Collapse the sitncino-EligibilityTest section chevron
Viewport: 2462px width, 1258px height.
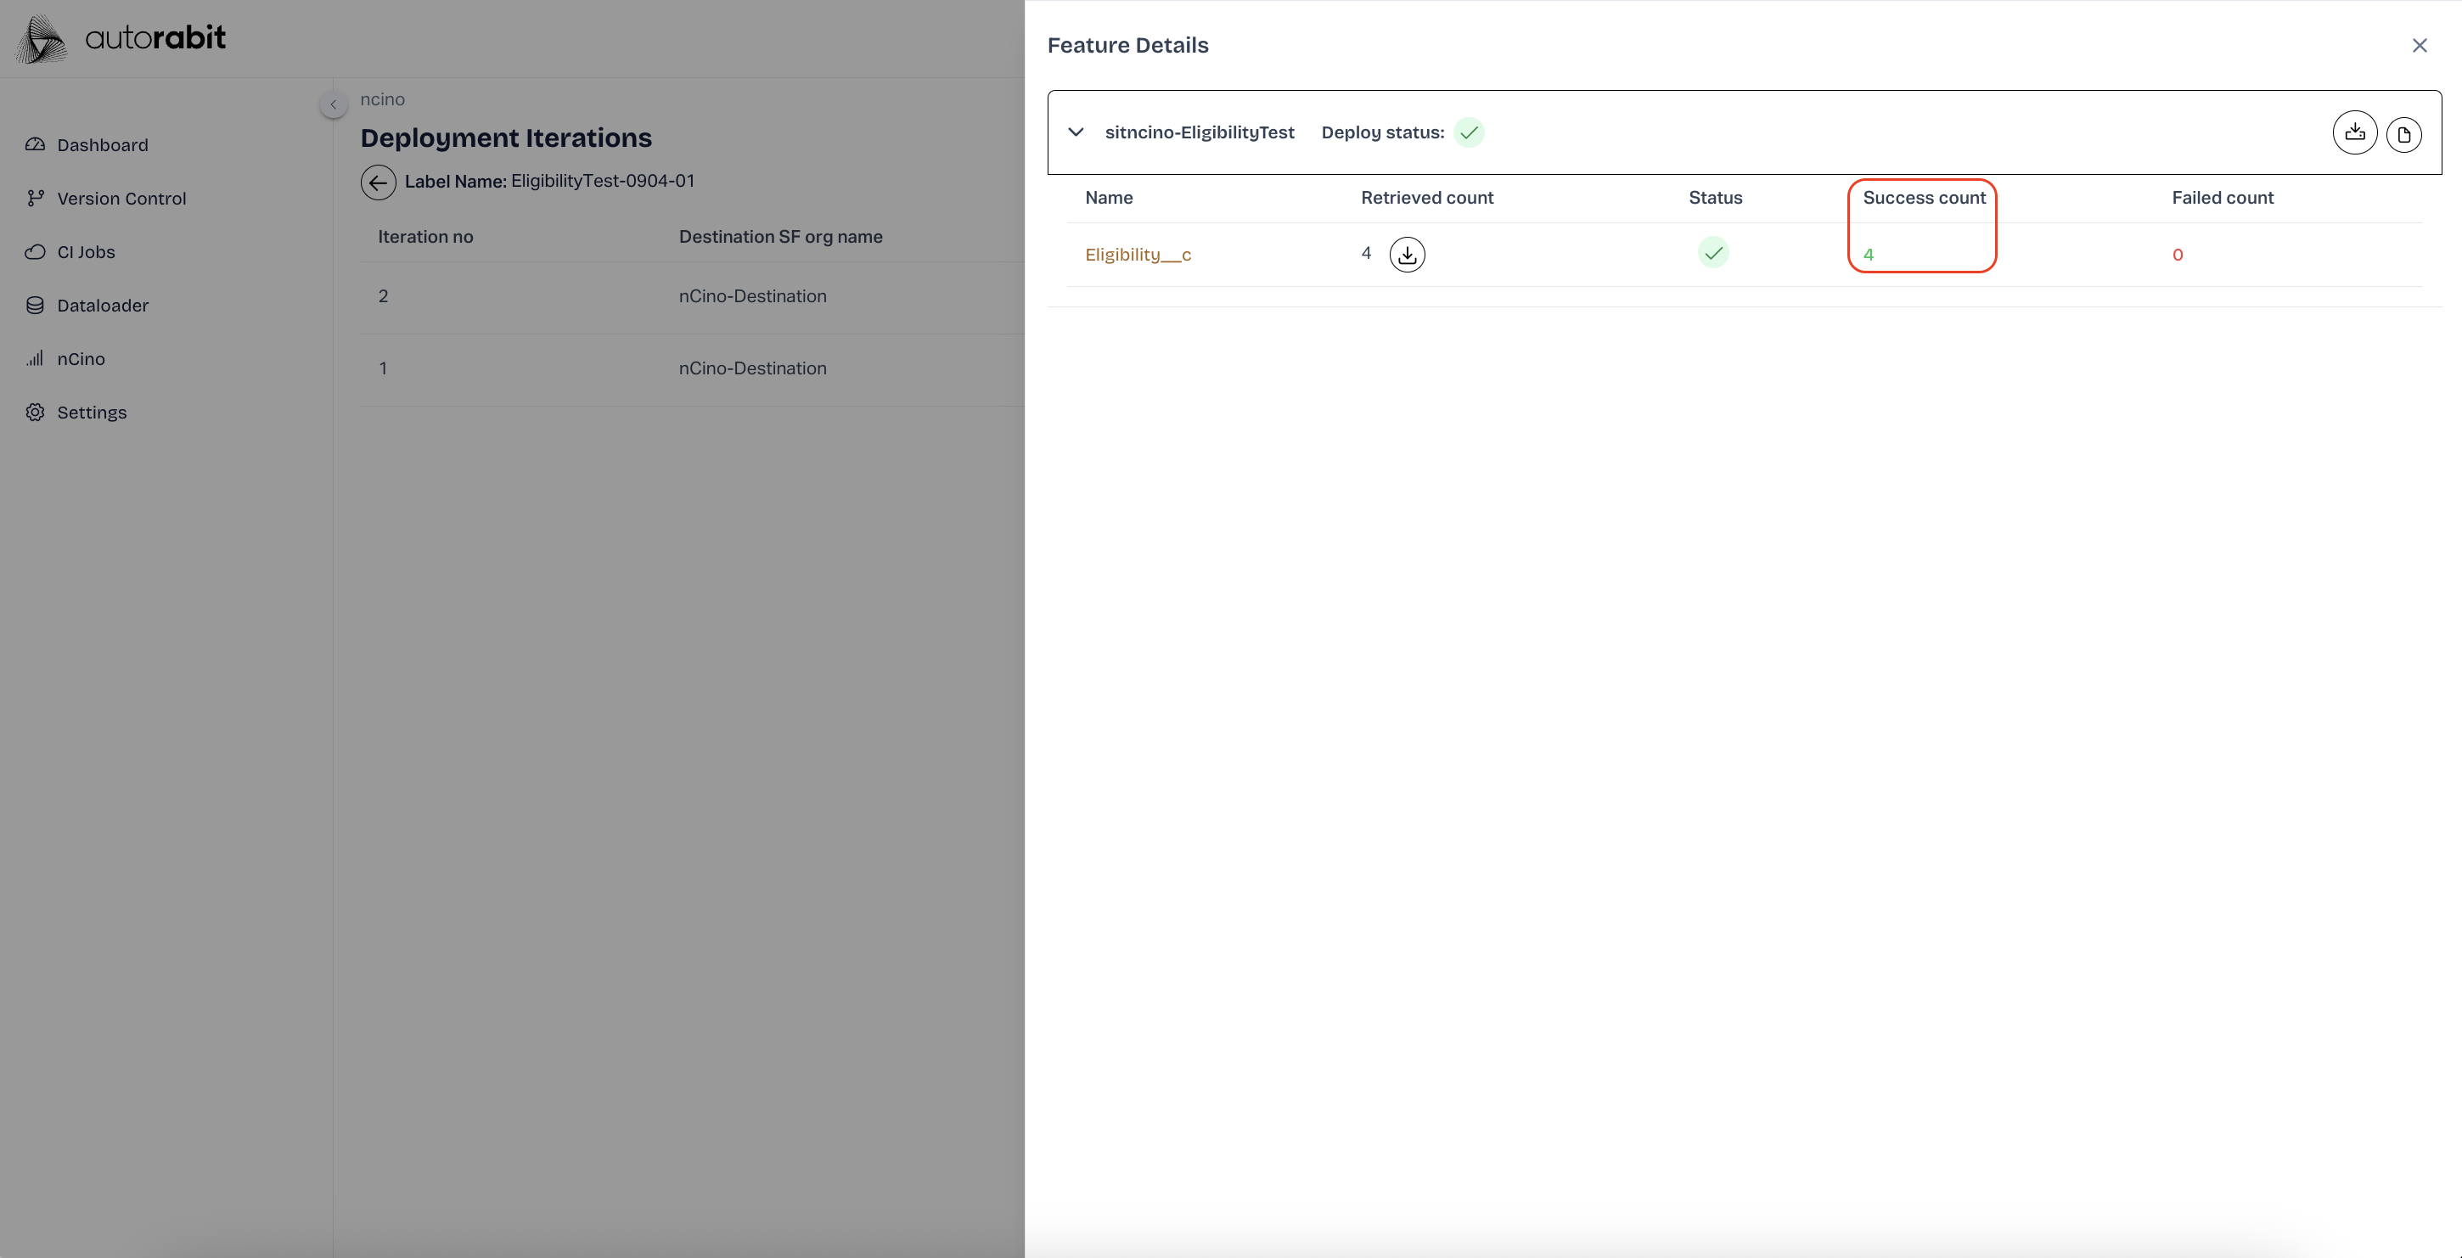(1075, 132)
